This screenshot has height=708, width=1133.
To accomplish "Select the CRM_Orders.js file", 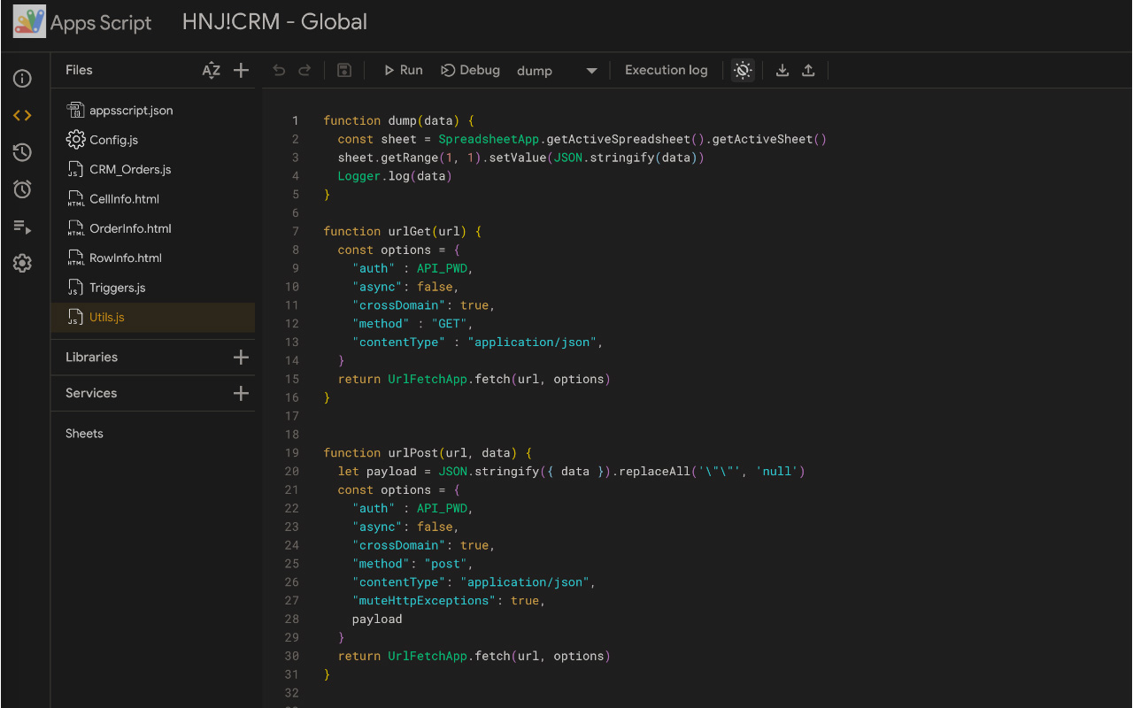I will [130, 170].
